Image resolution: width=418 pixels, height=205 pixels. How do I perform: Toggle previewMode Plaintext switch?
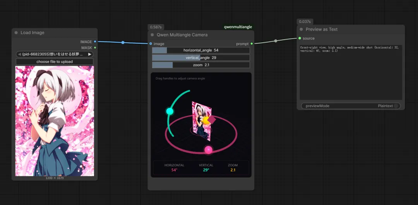tap(396, 106)
